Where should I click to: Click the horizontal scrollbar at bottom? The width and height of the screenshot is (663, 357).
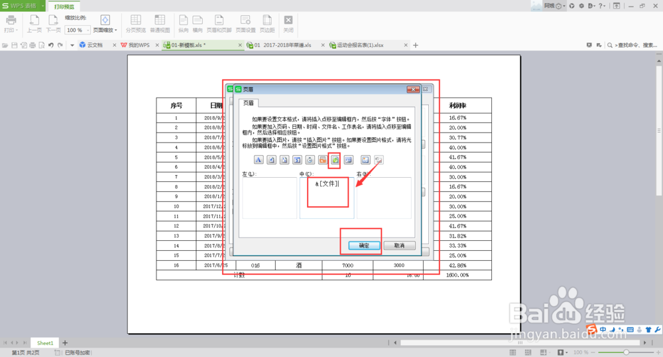[x=520, y=342]
